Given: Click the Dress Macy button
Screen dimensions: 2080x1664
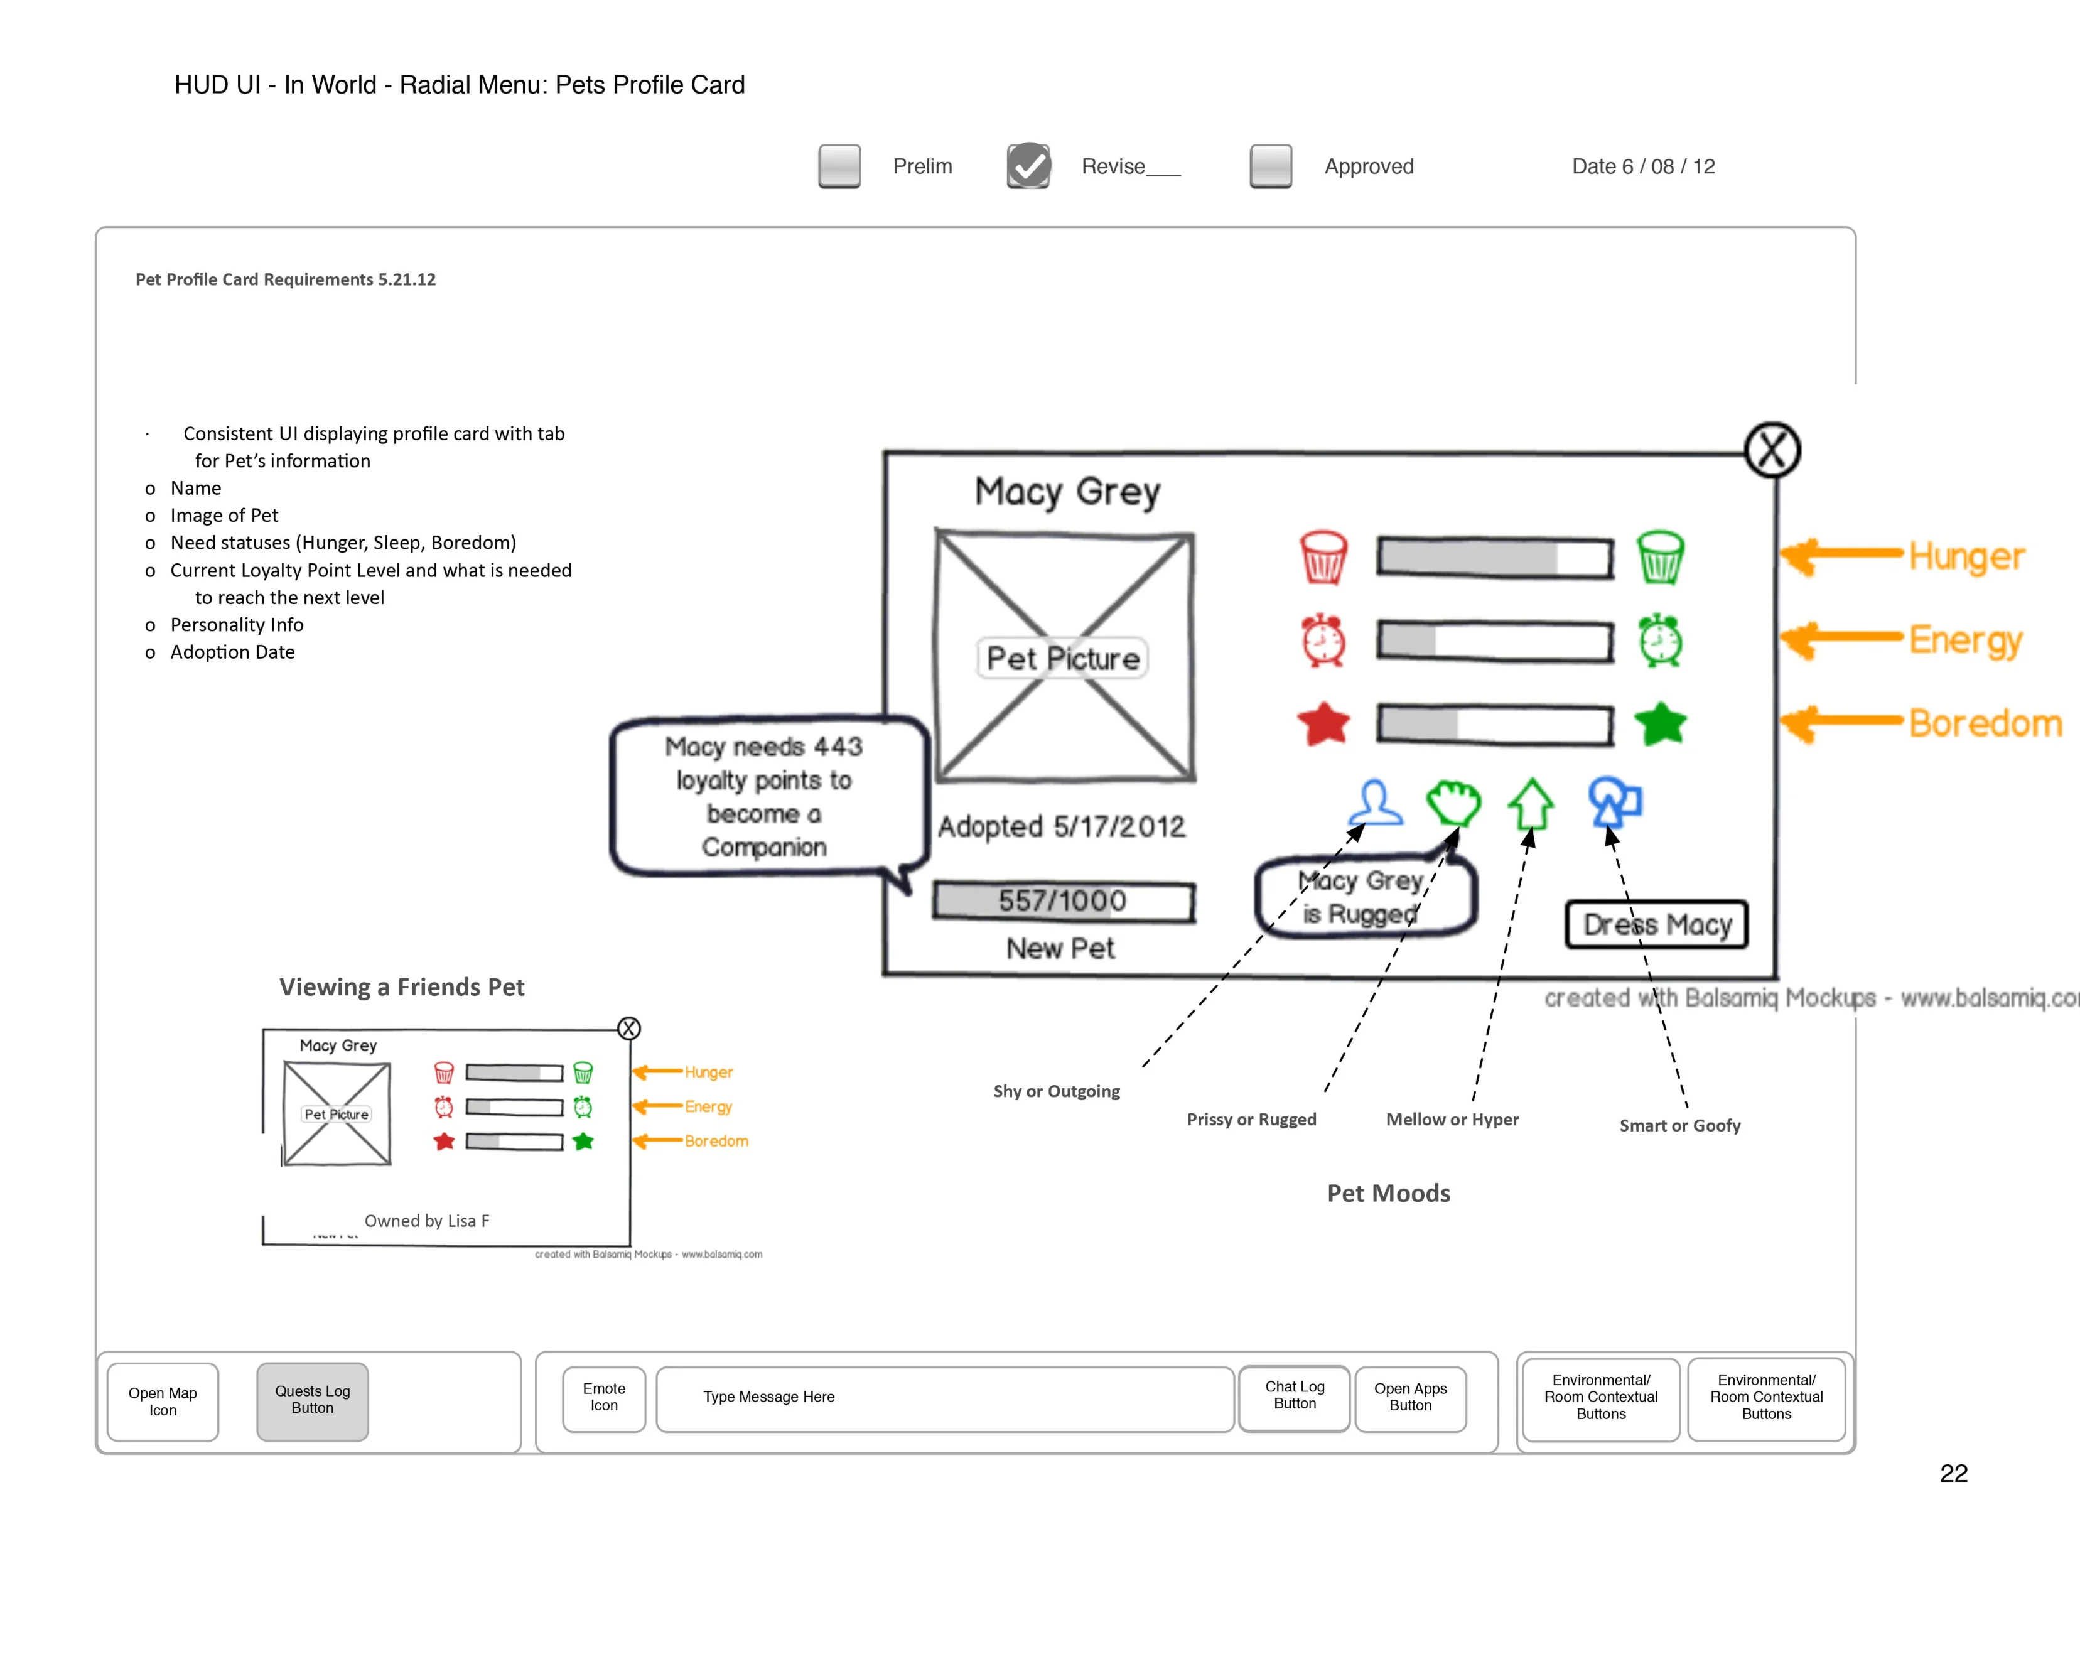Looking at the screenshot, I should pos(1656,924).
